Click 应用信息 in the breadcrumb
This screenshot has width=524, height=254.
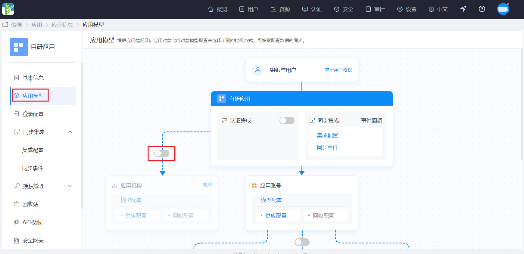[x=62, y=25]
